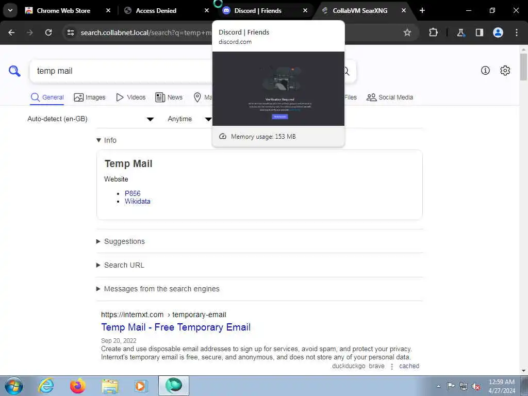
Task: Open the result's three-dot options icon
Action: [392, 367]
